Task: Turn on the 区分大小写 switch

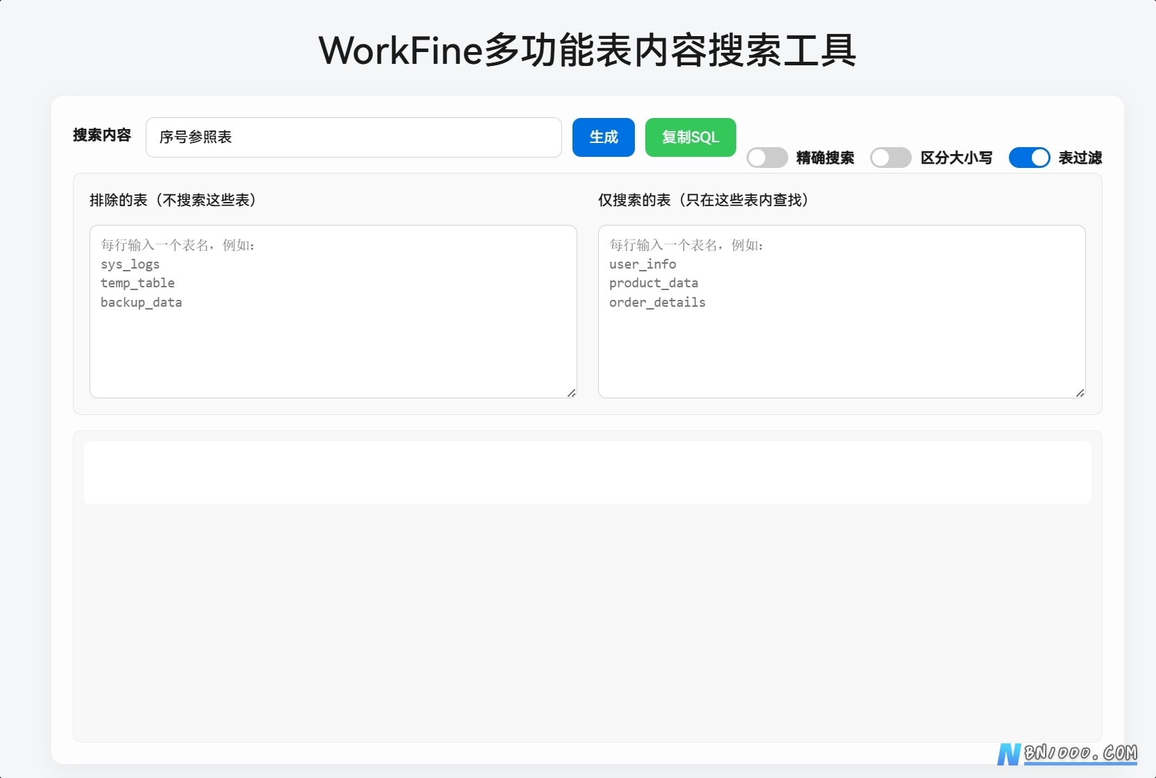Action: 890,158
